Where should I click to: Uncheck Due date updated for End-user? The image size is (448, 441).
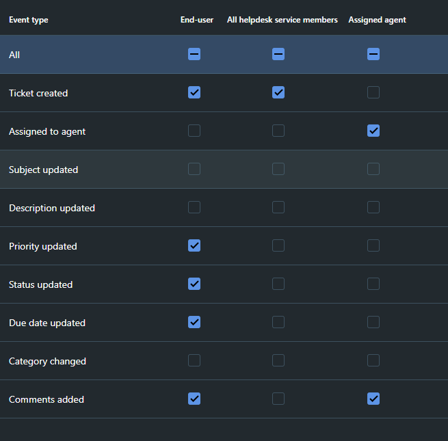point(194,322)
